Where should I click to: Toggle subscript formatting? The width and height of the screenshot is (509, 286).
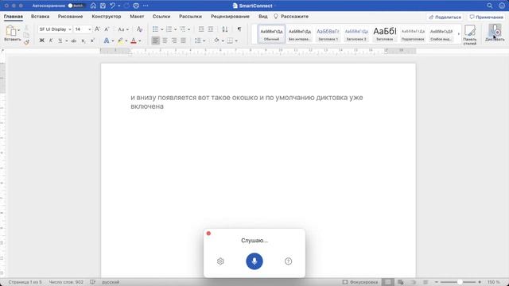tap(83, 41)
